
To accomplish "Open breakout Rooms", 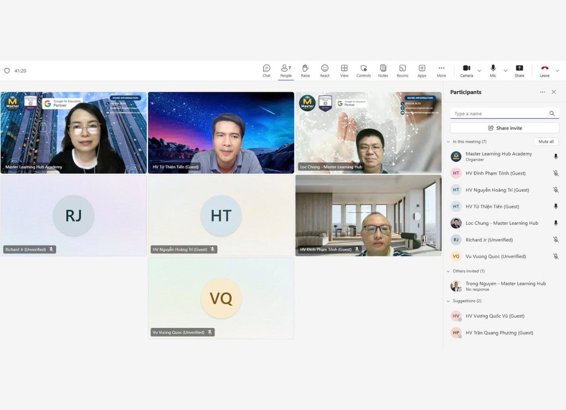I will [x=402, y=71].
